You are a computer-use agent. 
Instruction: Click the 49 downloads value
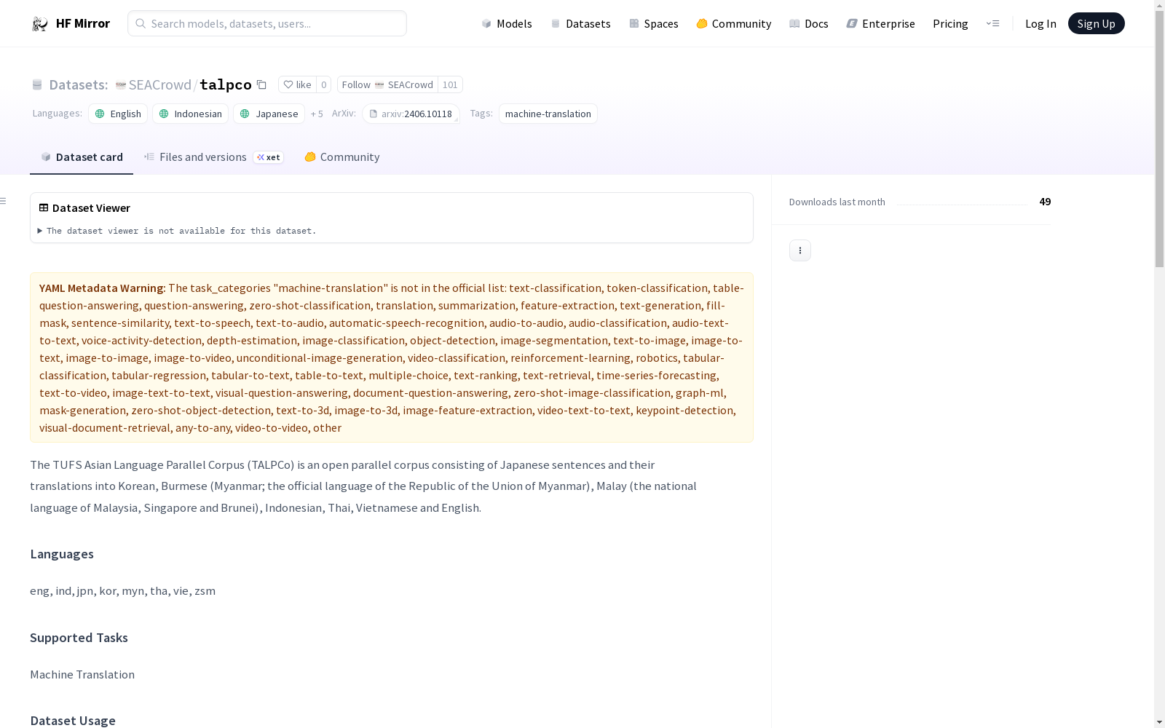point(1045,202)
